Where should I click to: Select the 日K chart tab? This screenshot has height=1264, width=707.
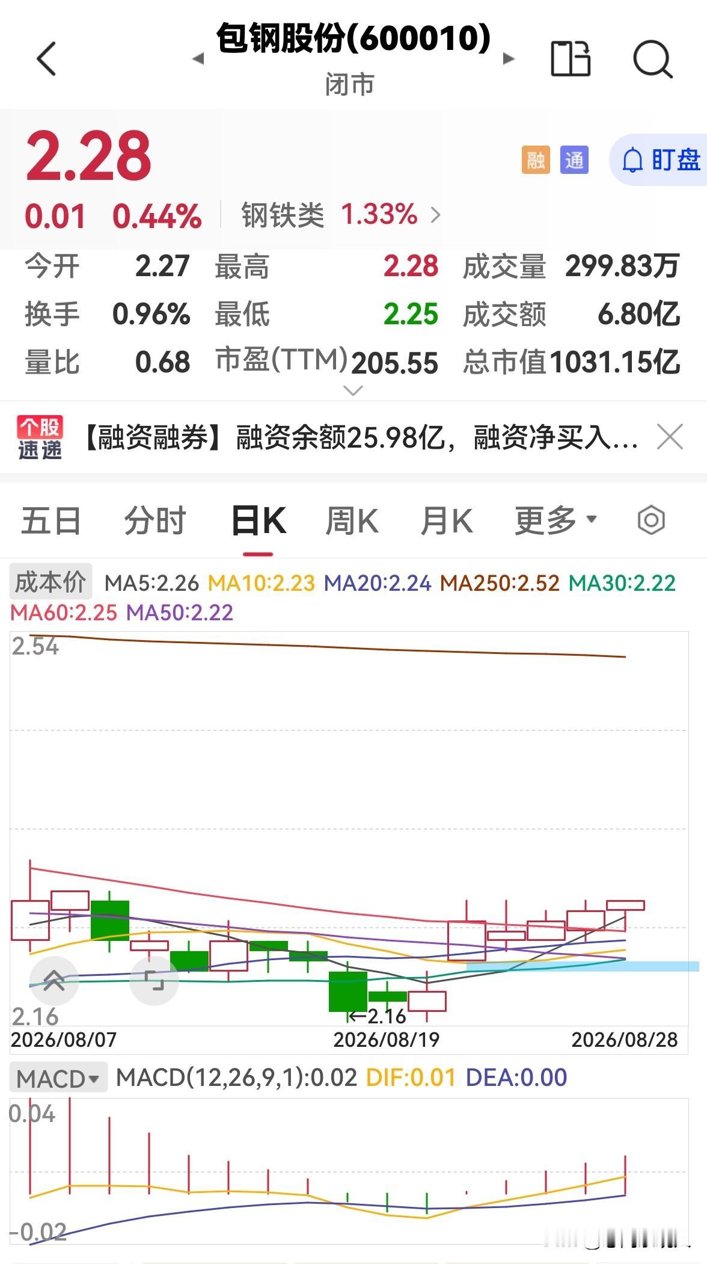tap(259, 521)
